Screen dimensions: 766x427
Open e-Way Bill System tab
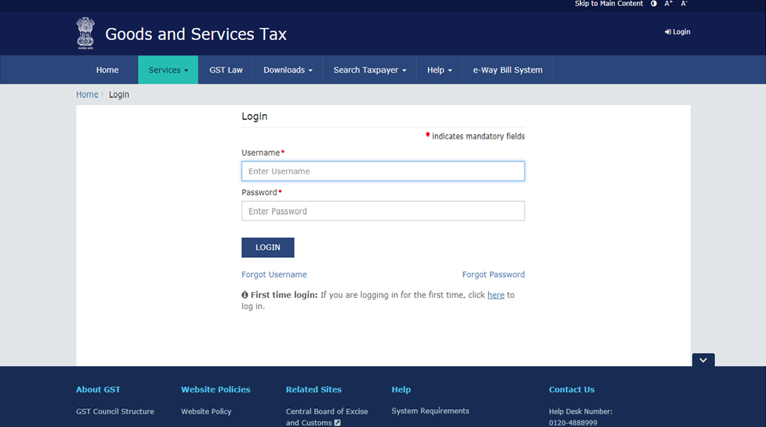point(507,70)
